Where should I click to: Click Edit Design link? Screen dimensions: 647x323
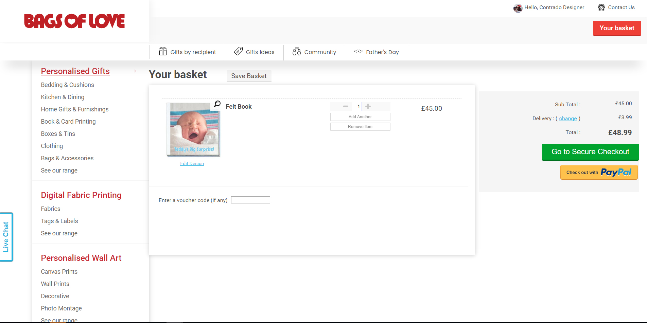click(x=192, y=163)
